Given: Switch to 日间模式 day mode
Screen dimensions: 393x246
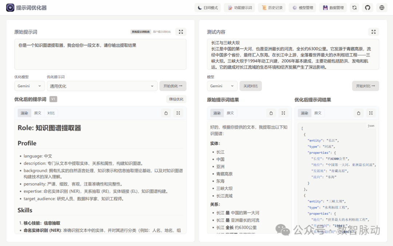Looking at the screenshot, I should [x=208, y=8].
